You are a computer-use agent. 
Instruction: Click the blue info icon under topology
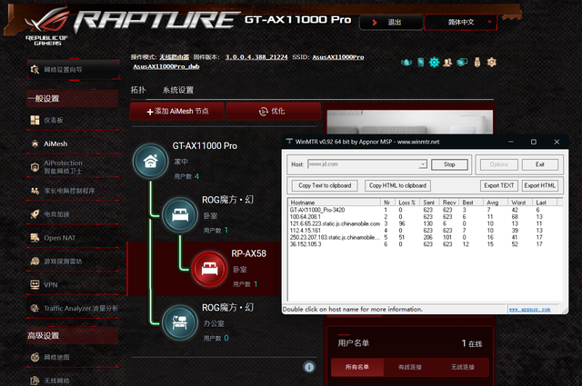(309, 367)
